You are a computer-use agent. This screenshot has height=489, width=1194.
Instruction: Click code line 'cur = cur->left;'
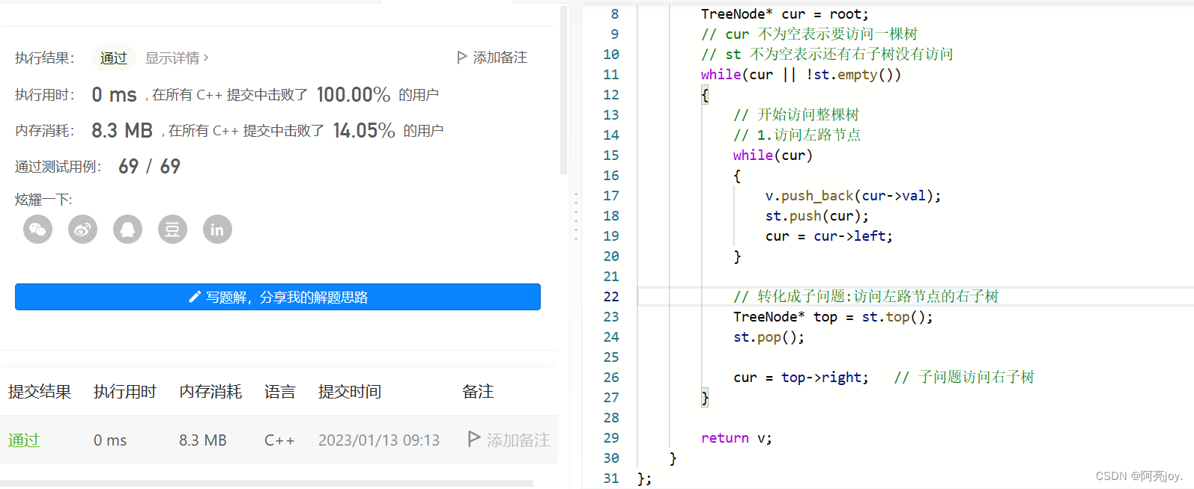pyautogui.click(x=829, y=236)
